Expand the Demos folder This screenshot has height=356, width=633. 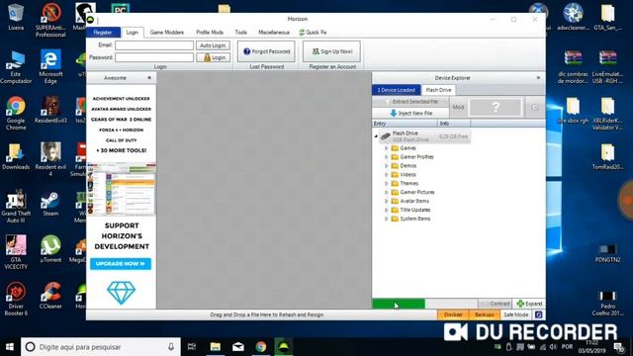point(386,166)
